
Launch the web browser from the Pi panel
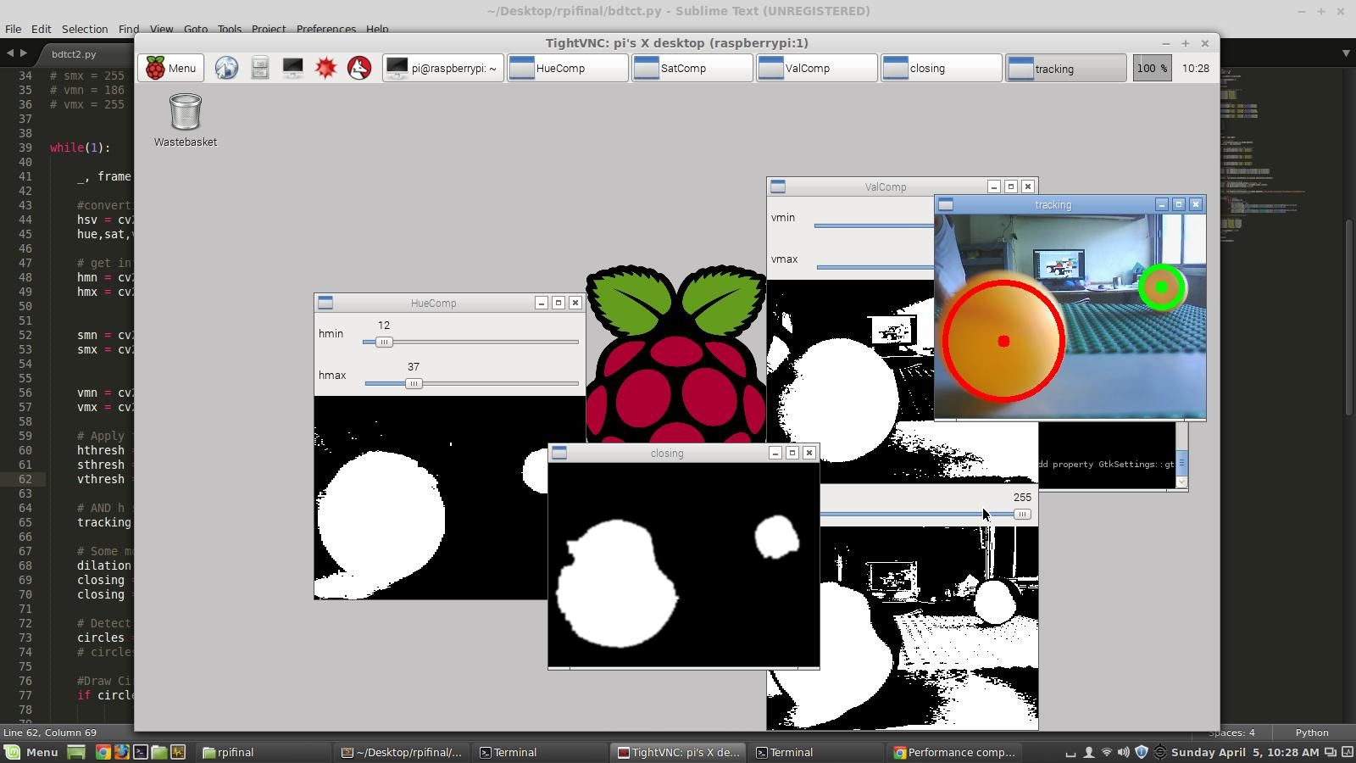[x=226, y=68]
